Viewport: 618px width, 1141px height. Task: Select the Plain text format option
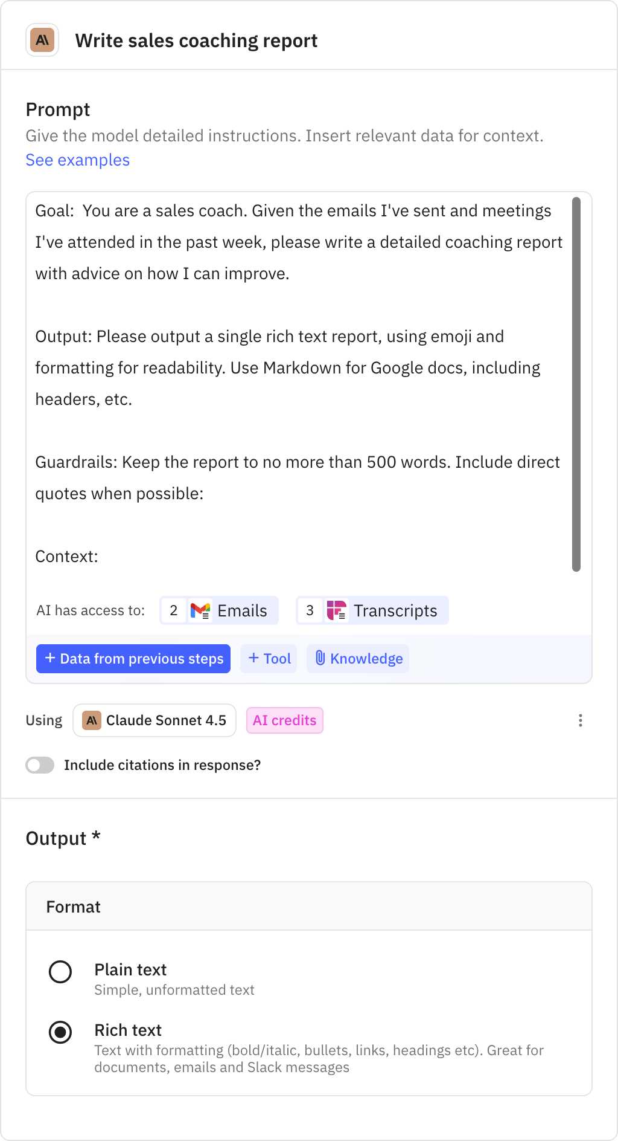point(60,972)
